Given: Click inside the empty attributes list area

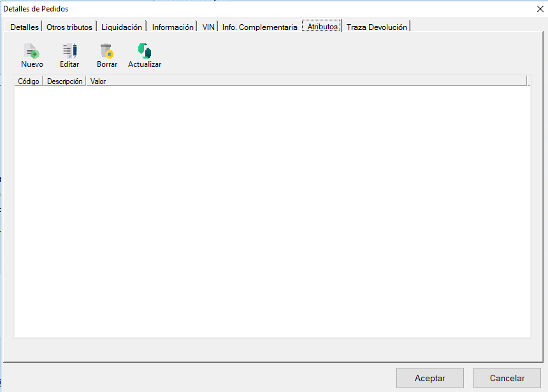Looking at the screenshot, I should tap(272, 210).
